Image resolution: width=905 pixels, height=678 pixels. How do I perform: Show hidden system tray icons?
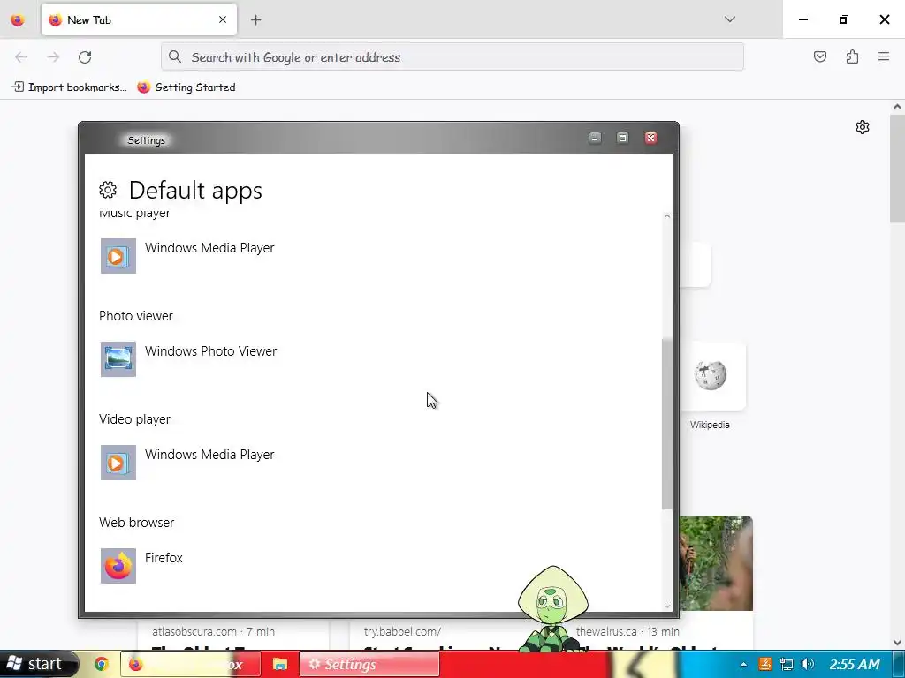pos(743,665)
